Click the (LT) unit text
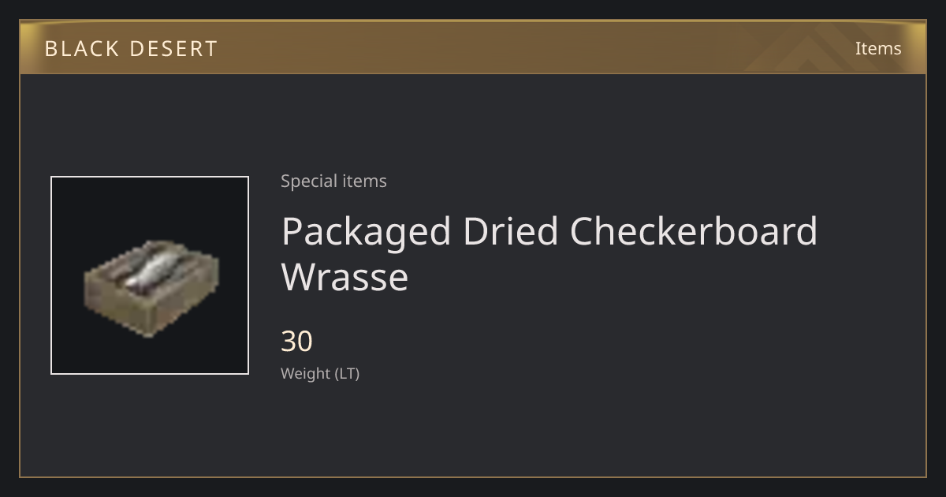This screenshot has height=497, width=946. click(348, 374)
